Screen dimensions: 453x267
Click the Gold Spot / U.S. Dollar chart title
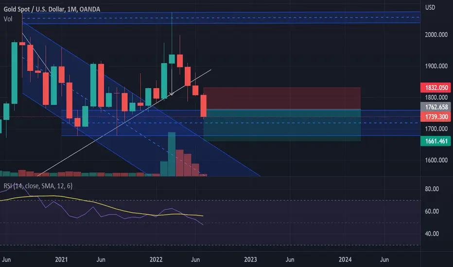(52, 9)
